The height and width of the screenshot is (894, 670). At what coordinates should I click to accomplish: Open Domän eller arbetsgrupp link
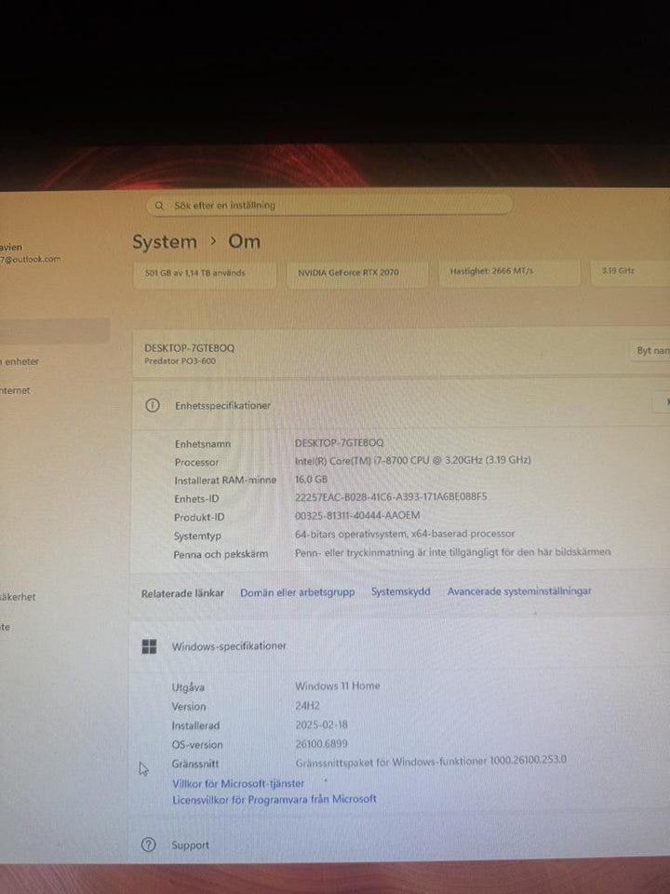click(298, 592)
